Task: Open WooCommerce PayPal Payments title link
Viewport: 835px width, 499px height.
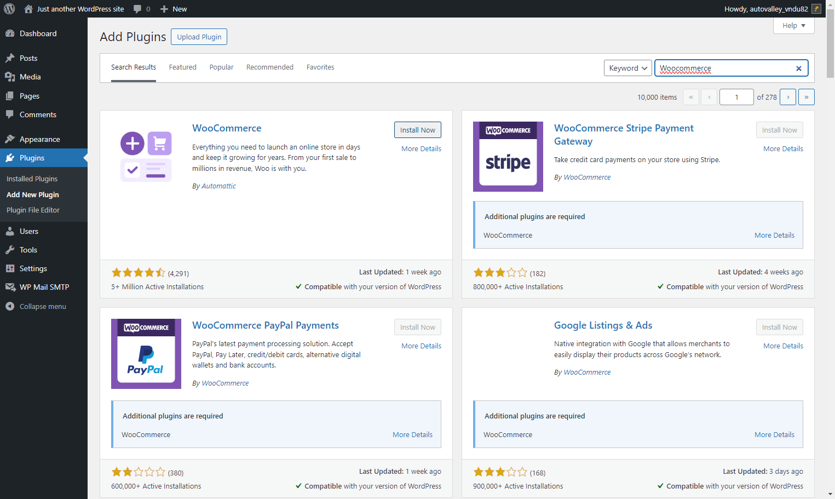Action: click(266, 325)
